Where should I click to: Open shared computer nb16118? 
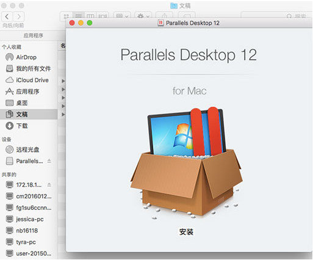[x=29, y=231]
